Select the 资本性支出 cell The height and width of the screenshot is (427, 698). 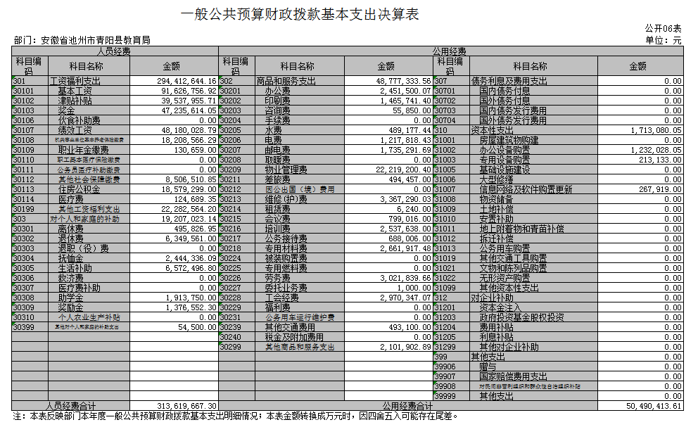(492, 131)
